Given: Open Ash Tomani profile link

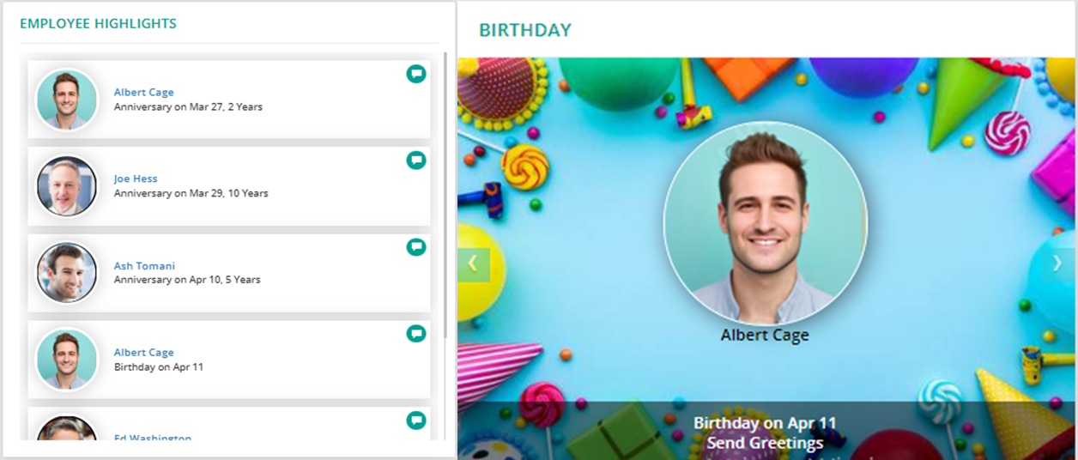Looking at the screenshot, I should click(x=144, y=266).
